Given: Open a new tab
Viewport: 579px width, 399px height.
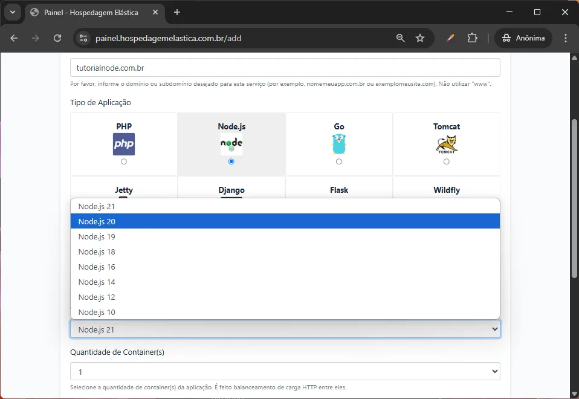Looking at the screenshot, I should (177, 12).
